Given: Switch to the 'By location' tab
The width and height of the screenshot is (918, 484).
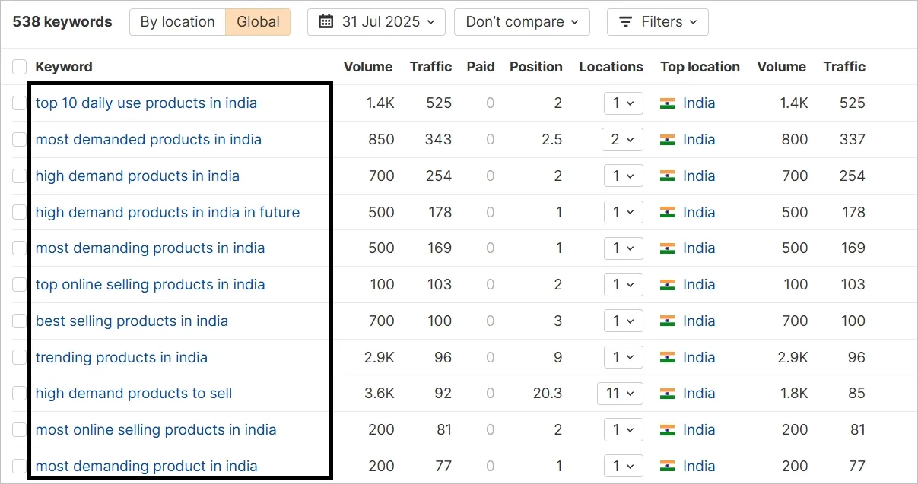Looking at the screenshot, I should click(x=176, y=21).
